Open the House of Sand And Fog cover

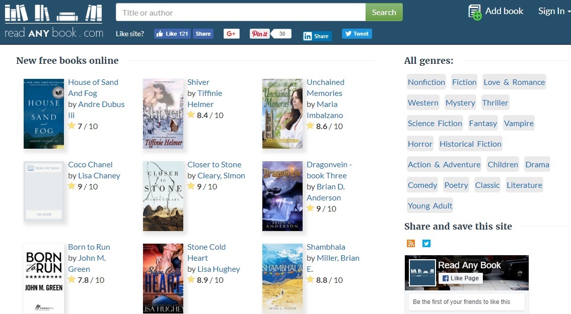[44, 114]
